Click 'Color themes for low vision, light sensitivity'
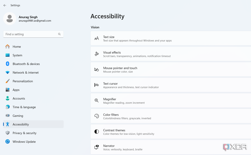This screenshot has height=155, width=251. [129, 134]
